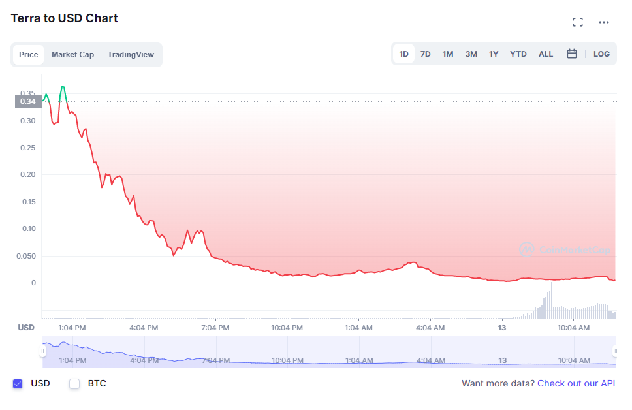Select the YTD time range
Image resolution: width=632 pixels, height=410 pixels.
(518, 54)
